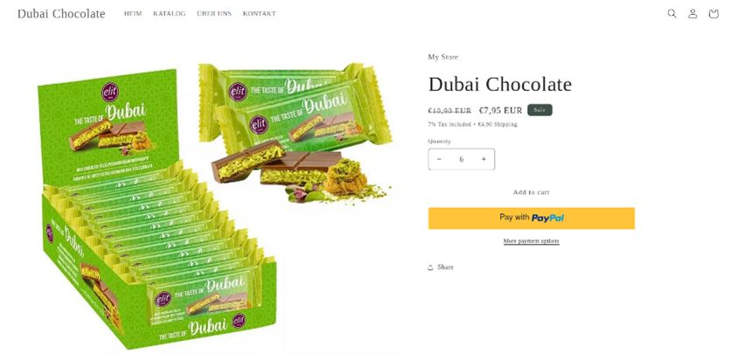Click the quantity number input field
The height and width of the screenshot is (354, 737).
pyautogui.click(x=461, y=159)
